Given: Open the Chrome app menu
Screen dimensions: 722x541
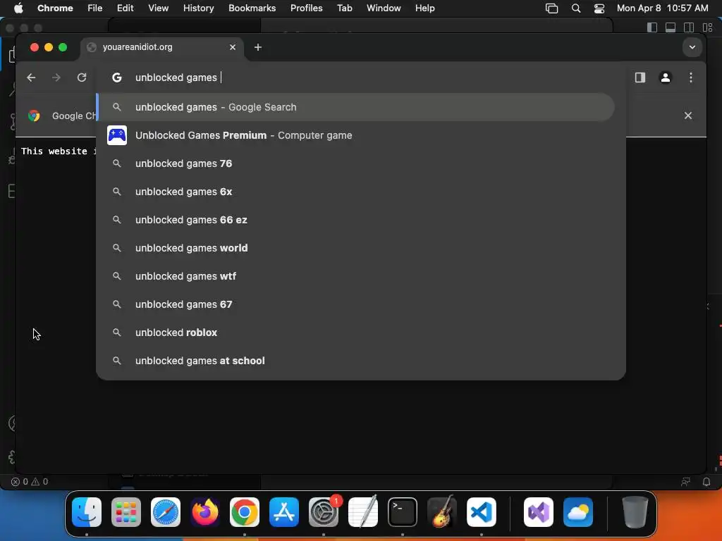Looking at the screenshot, I should (55, 8).
